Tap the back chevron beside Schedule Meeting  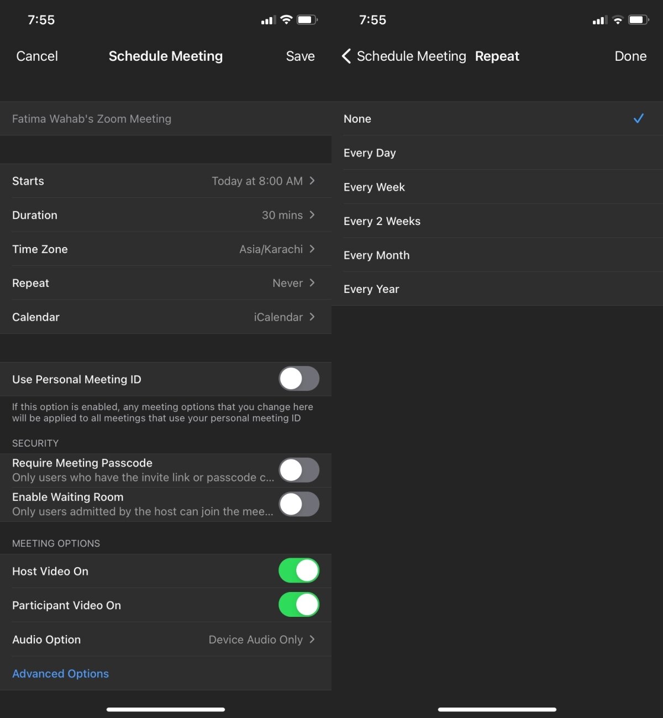[346, 56]
